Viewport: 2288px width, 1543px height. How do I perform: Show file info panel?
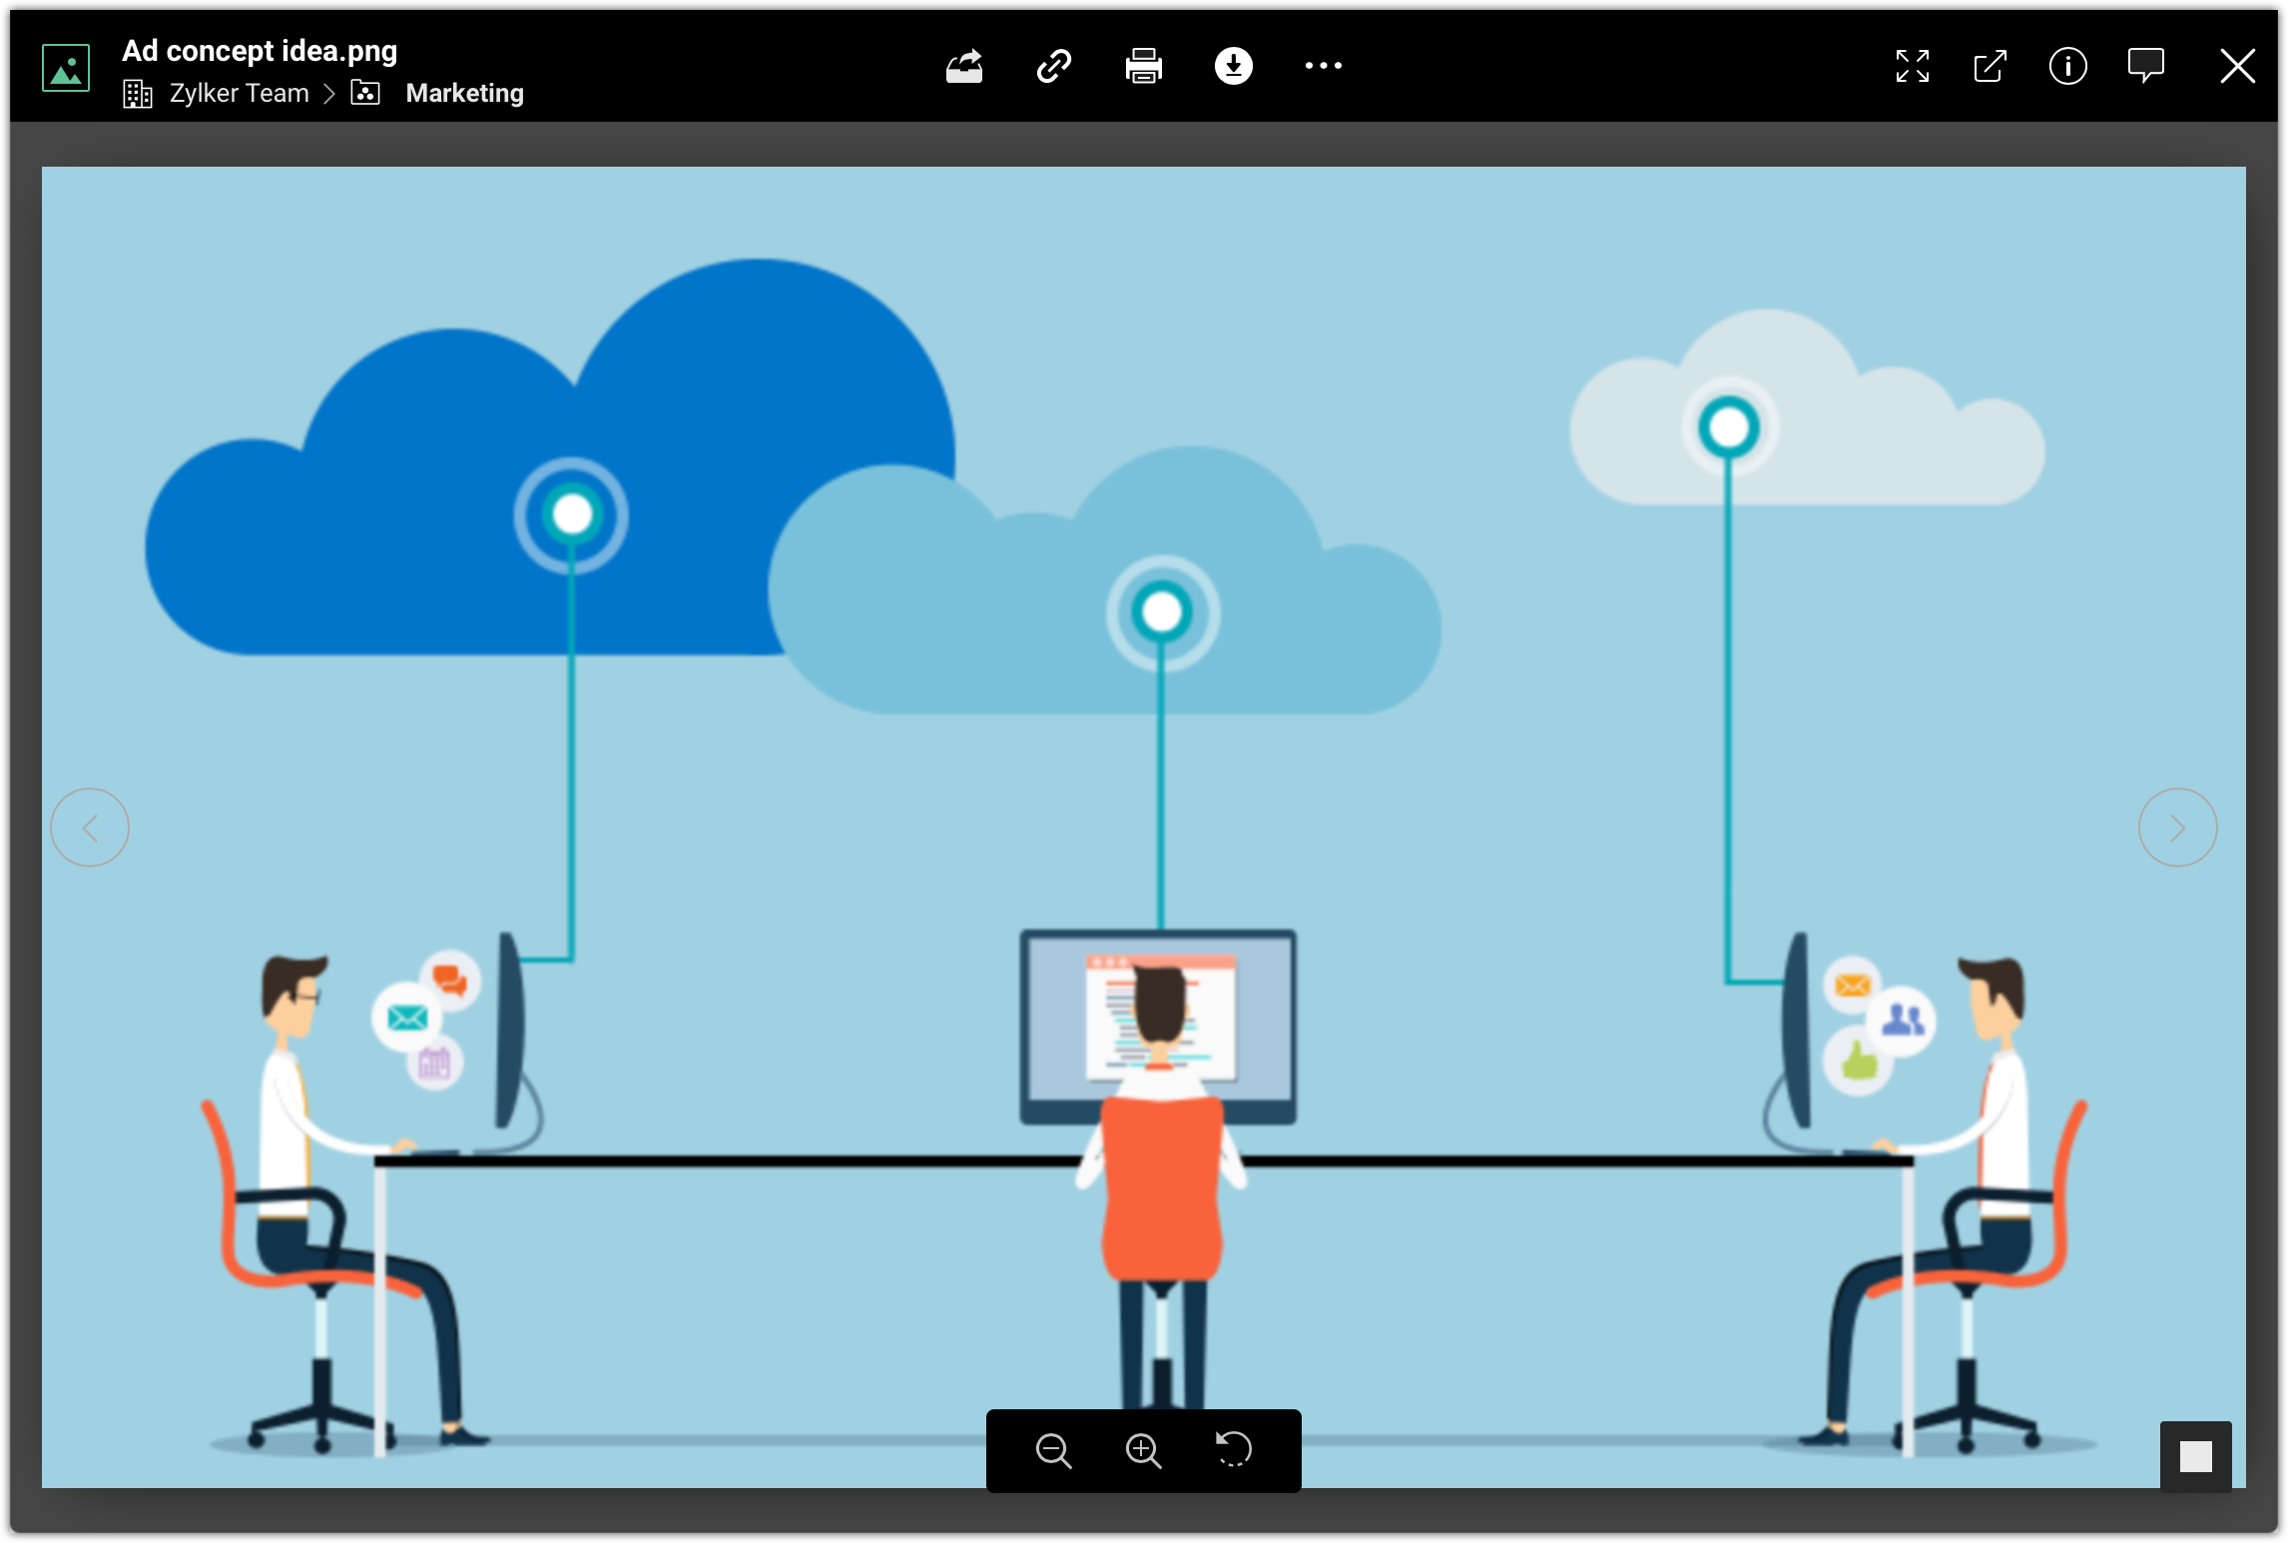(2068, 67)
